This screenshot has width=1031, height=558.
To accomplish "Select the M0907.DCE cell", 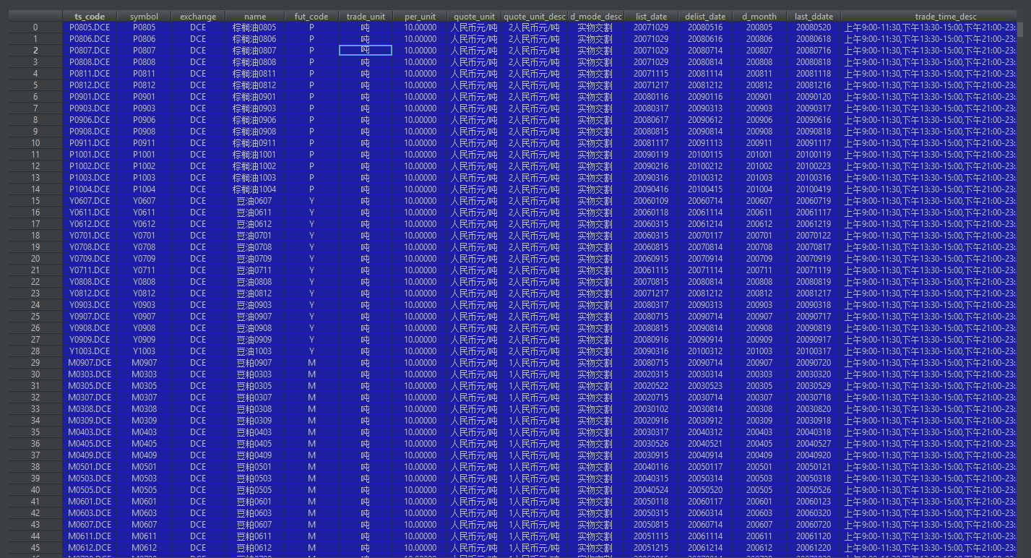I will 90,363.
